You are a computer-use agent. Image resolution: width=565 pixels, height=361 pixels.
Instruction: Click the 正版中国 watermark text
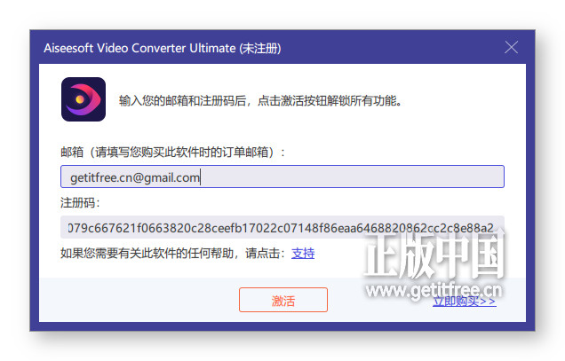point(434,255)
